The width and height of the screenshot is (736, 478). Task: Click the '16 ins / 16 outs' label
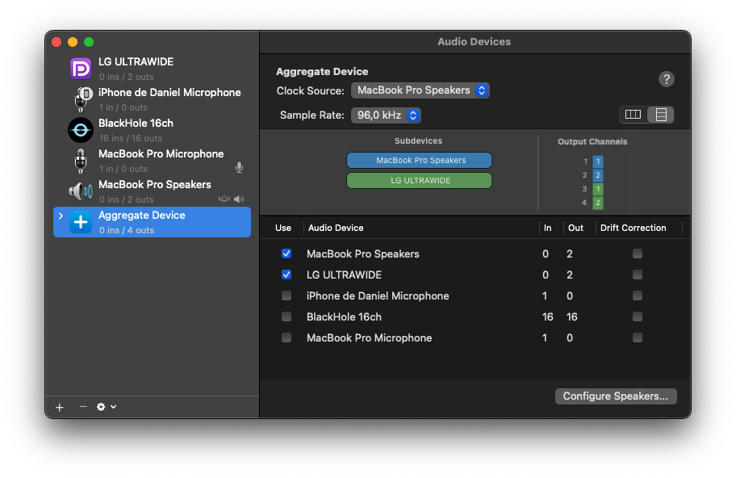click(131, 138)
